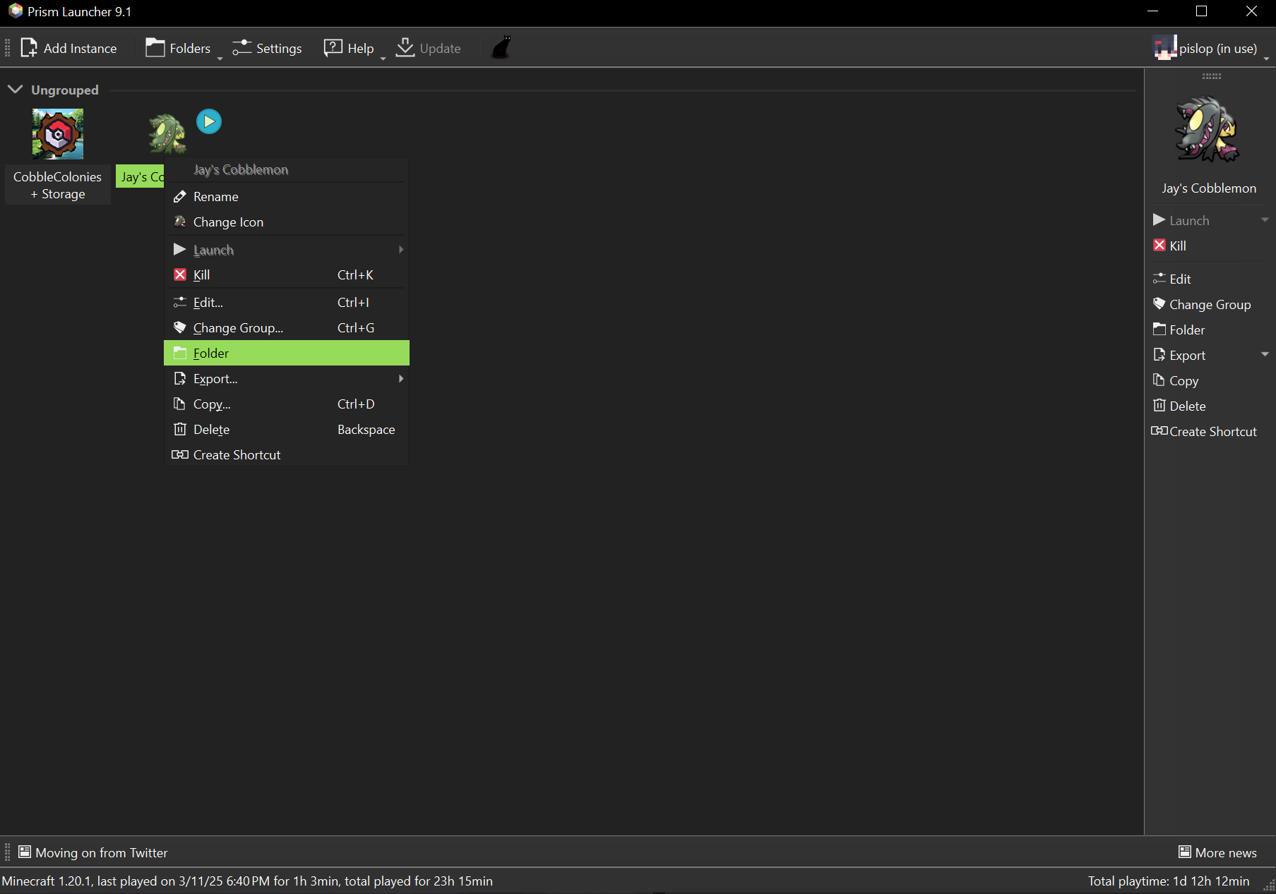The width and height of the screenshot is (1276, 894).
Task: Select Folder in the context menu
Action: [x=286, y=353]
